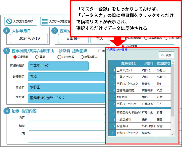182x147 pixels.
Task: Click the 吉田潤一 name field
Action: [74, 40]
